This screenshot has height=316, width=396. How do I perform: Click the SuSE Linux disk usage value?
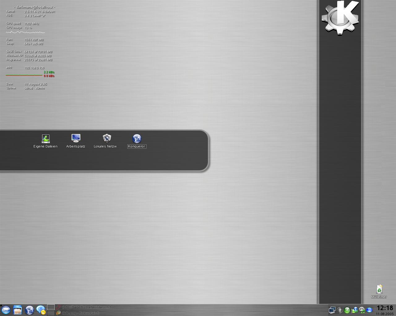(x=38, y=52)
